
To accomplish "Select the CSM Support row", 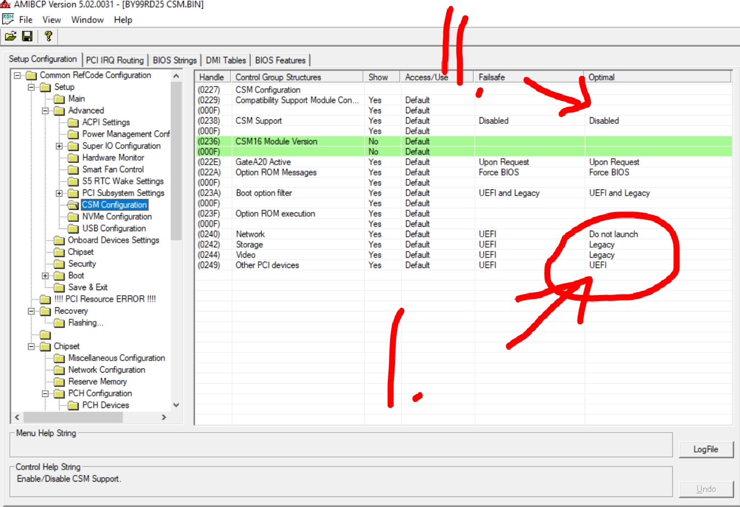I will click(x=464, y=121).
